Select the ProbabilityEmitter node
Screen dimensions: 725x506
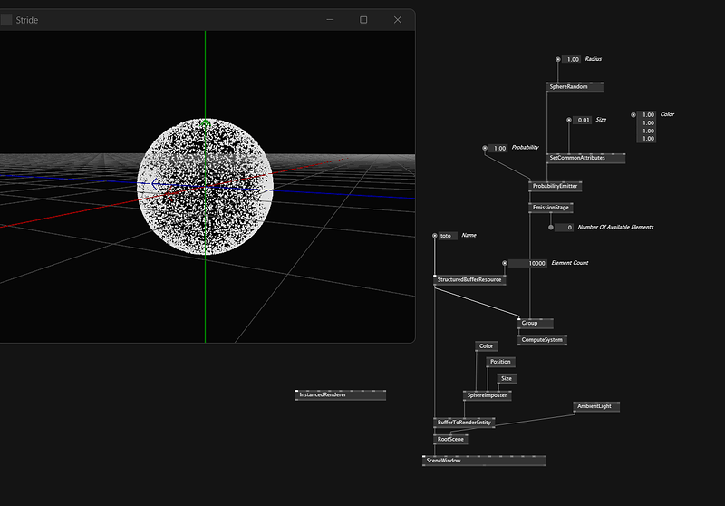click(555, 187)
